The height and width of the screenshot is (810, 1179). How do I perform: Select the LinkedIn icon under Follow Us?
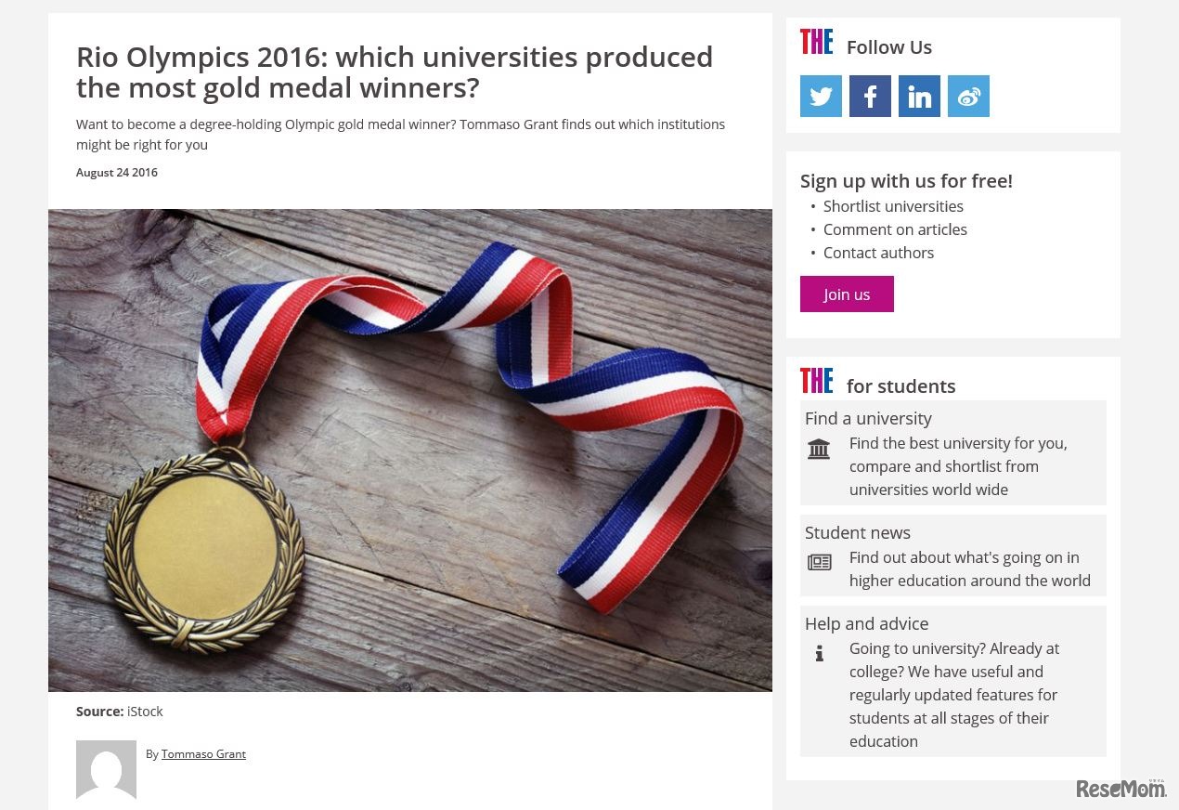click(919, 96)
